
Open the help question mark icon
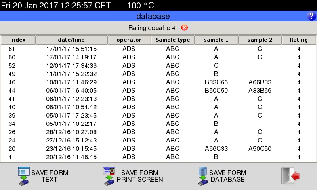click(311, 16)
